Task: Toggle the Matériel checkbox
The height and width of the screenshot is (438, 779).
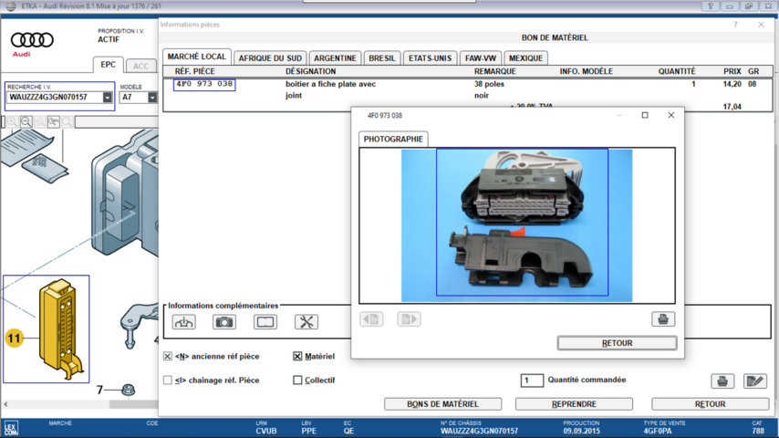Action: coord(297,356)
